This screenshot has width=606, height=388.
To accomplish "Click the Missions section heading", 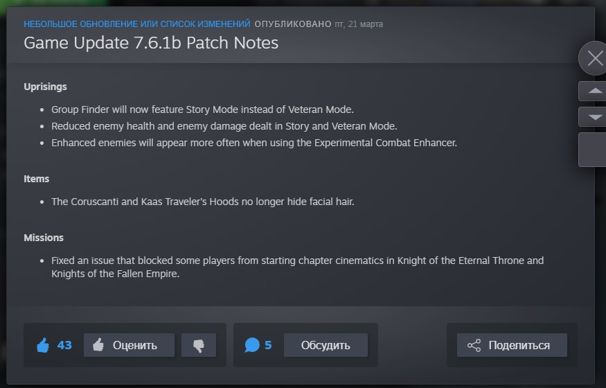I will pos(44,238).
